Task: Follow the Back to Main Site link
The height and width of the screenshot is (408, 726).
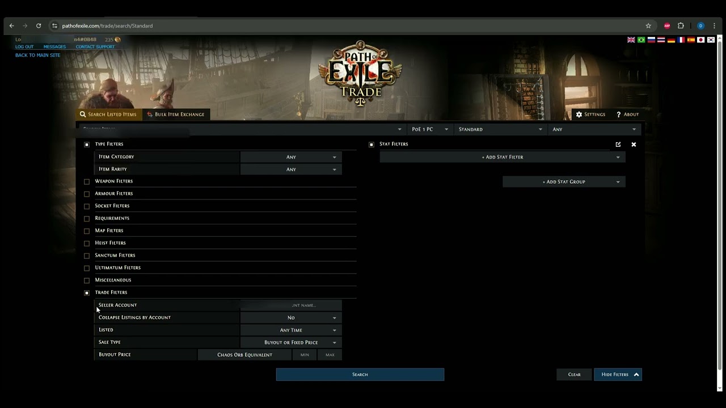Action: pyautogui.click(x=37, y=56)
